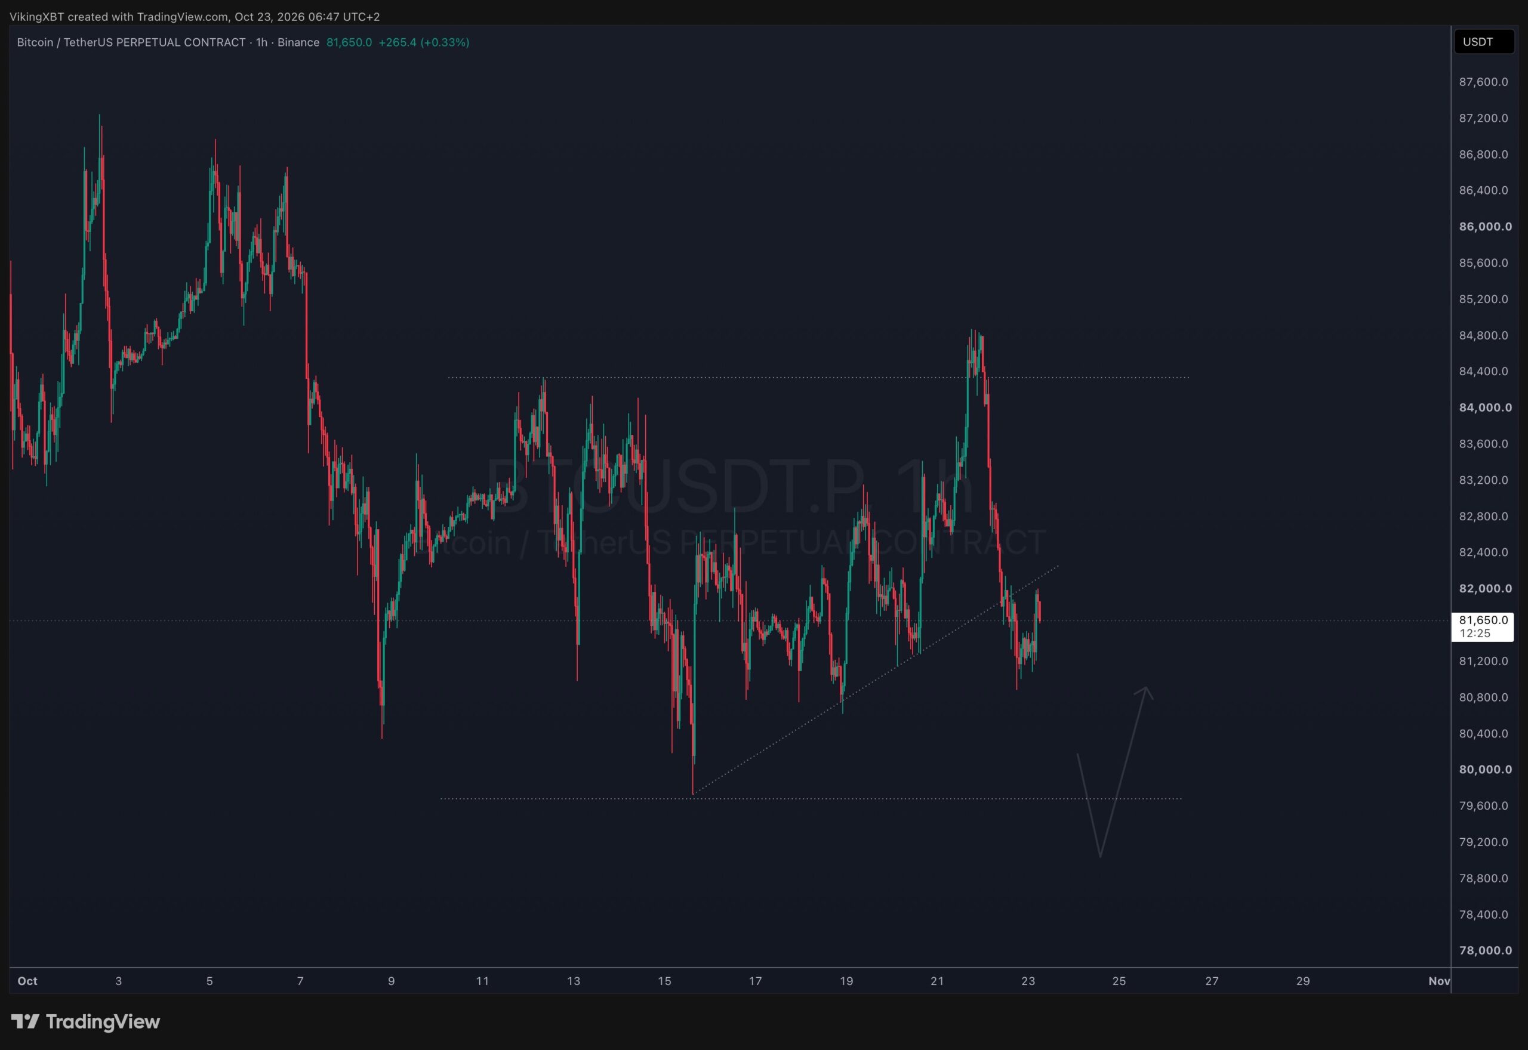Click the change value +265.4 (+0.33%)
Viewport: 1528px width, 1050px height.
(424, 42)
